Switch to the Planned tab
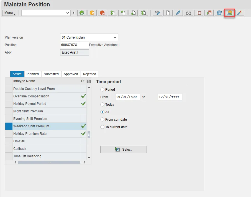Image resolution: width=251 pixels, height=197 pixels. (x=33, y=74)
